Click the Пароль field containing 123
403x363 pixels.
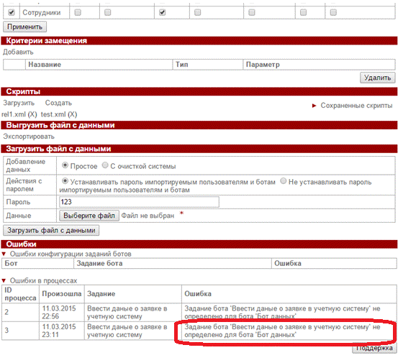click(x=139, y=202)
